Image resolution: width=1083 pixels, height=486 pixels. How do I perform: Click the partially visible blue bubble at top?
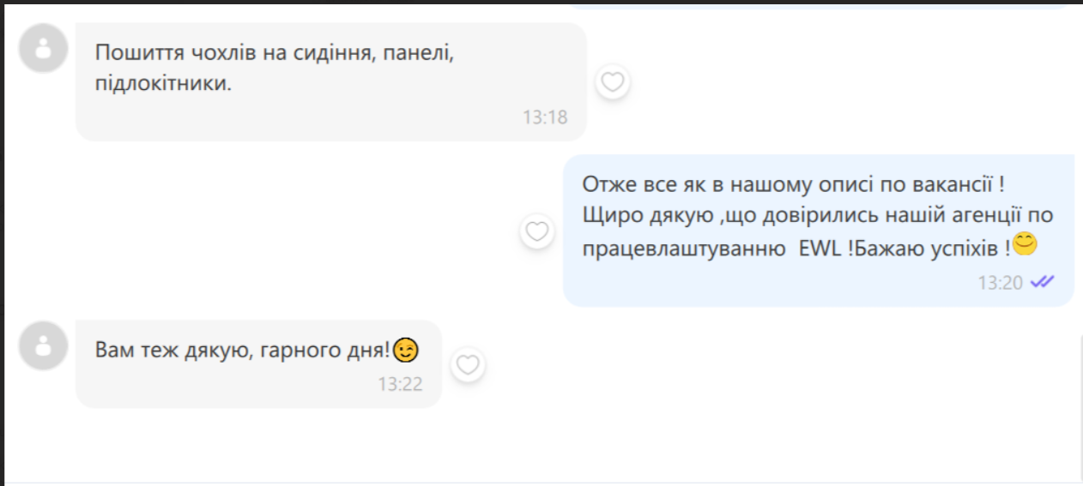click(x=820, y=4)
